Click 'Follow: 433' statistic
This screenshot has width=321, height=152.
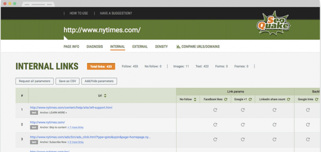(x=130, y=66)
